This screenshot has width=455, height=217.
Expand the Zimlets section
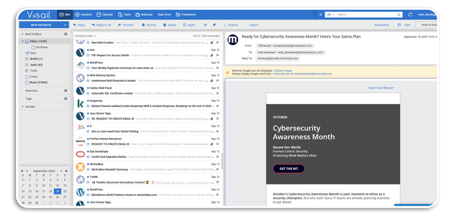pyautogui.click(x=22, y=106)
